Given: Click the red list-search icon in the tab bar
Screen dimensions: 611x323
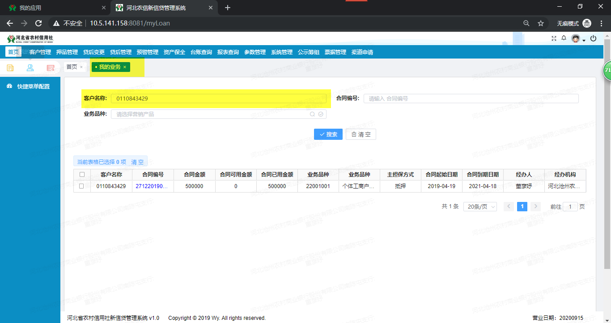Looking at the screenshot, I should coord(51,67).
